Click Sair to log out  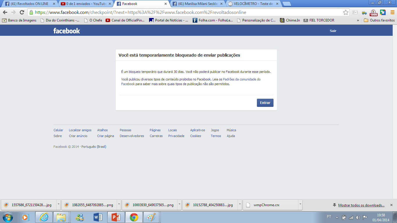[333, 31]
